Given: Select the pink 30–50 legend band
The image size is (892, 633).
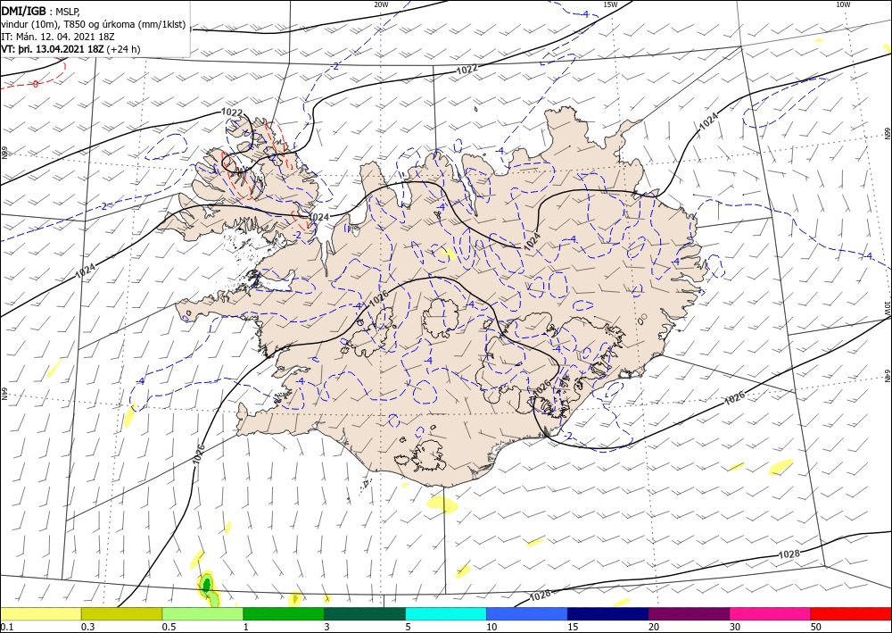Looking at the screenshot, I should (771, 613).
